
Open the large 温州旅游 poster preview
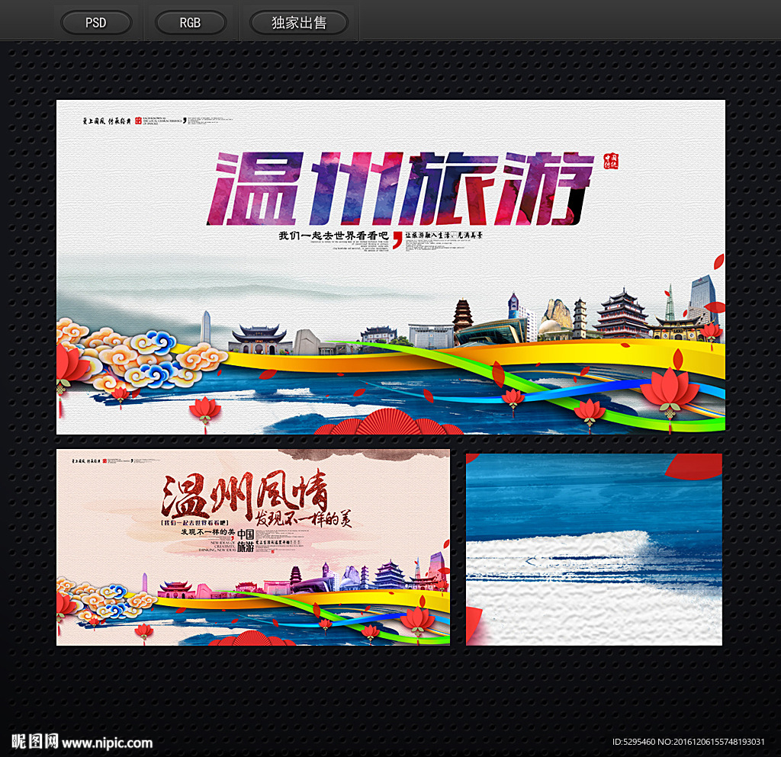pyautogui.click(x=390, y=268)
